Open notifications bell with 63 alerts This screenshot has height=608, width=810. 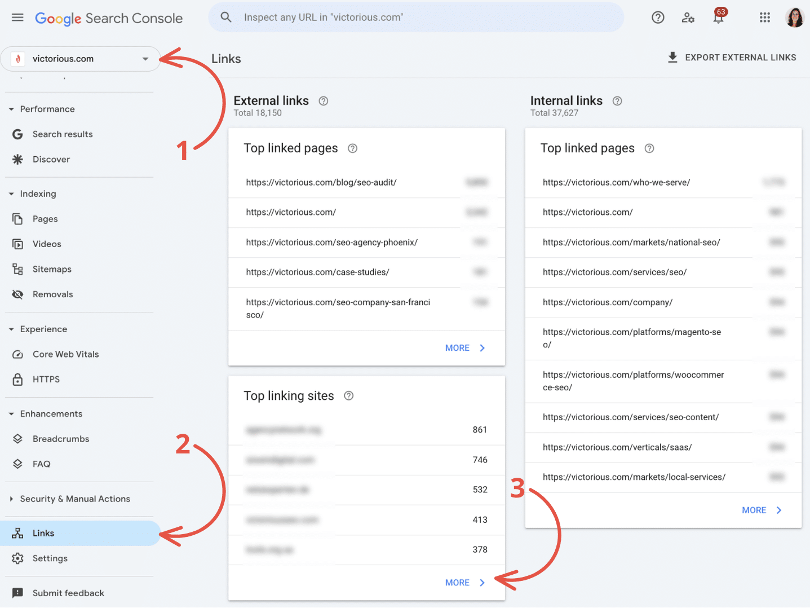pyautogui.click(x=719, y=16)
